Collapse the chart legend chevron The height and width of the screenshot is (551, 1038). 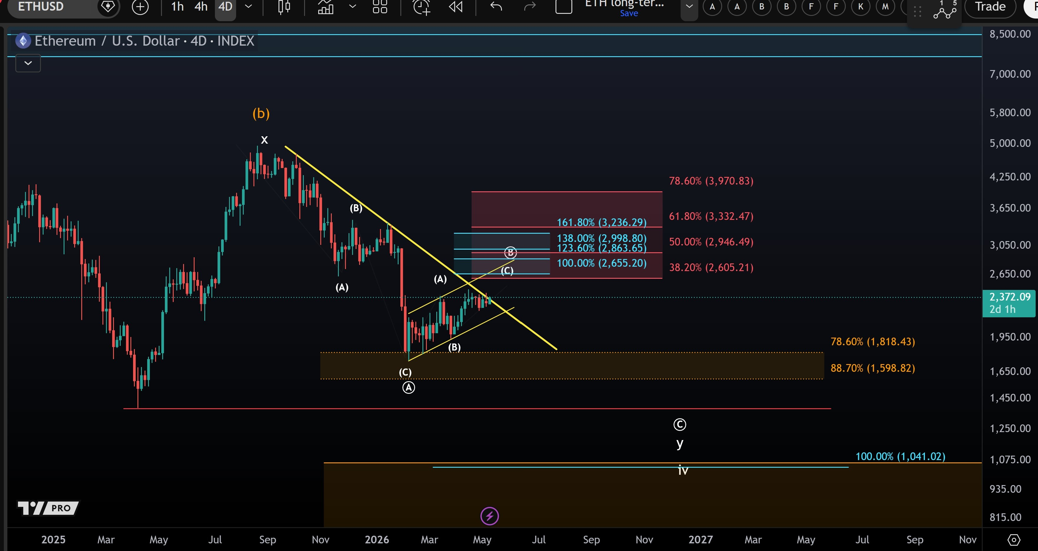pyautogui.click(x=28, y=63)
